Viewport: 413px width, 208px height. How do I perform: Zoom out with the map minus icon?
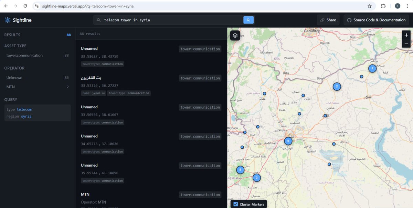click(x=406, y=43)
